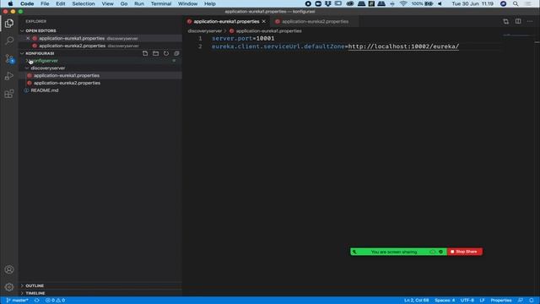
Task: Open the Manage gear icon
Action: click(x=9, y=287)
